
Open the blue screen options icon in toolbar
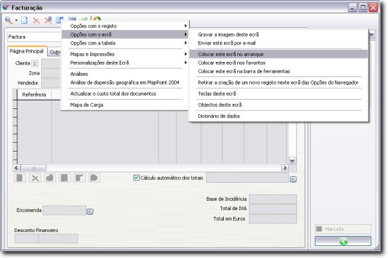pyautogui.click(x=59, y=20)
